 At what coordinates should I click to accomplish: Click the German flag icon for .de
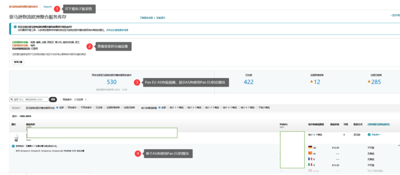[310, 147]
